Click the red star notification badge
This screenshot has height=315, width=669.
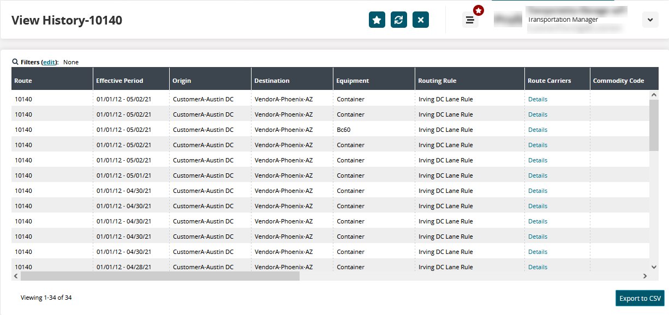[x=479, y=10]
